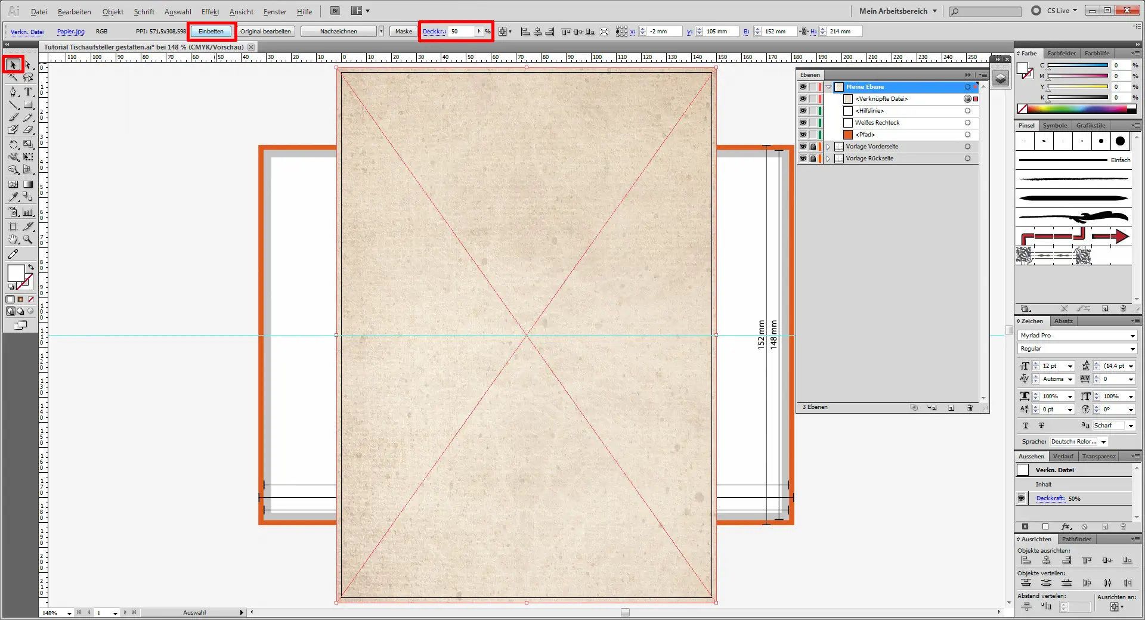This screenshot has height=620, width=1145.
Task: Click the Layers panel dock icon
Action: (x=1001, y=78)
